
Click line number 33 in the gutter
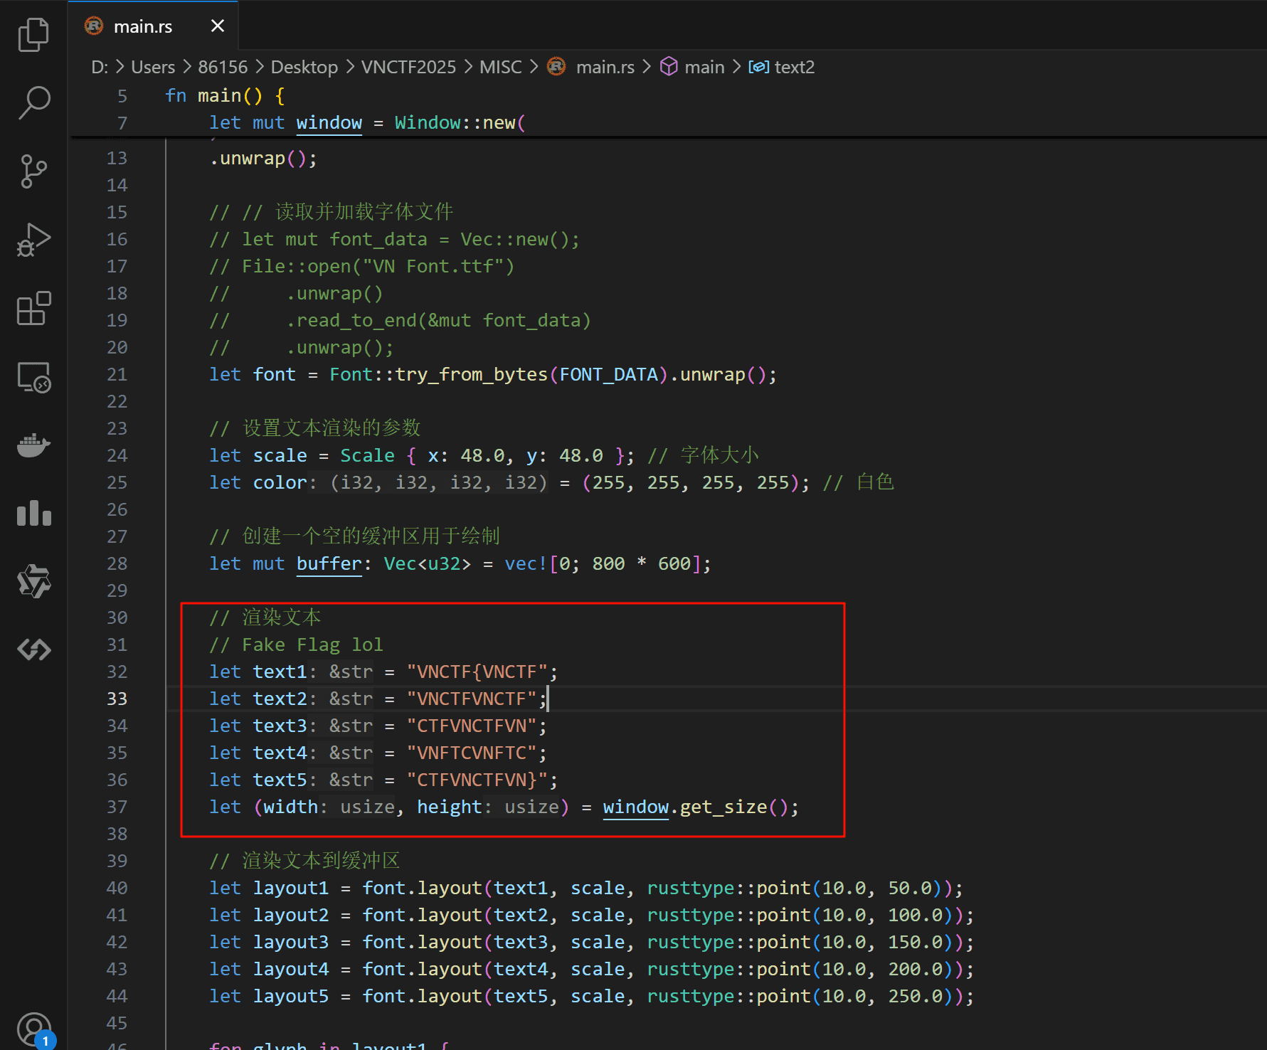pos(117,699)
